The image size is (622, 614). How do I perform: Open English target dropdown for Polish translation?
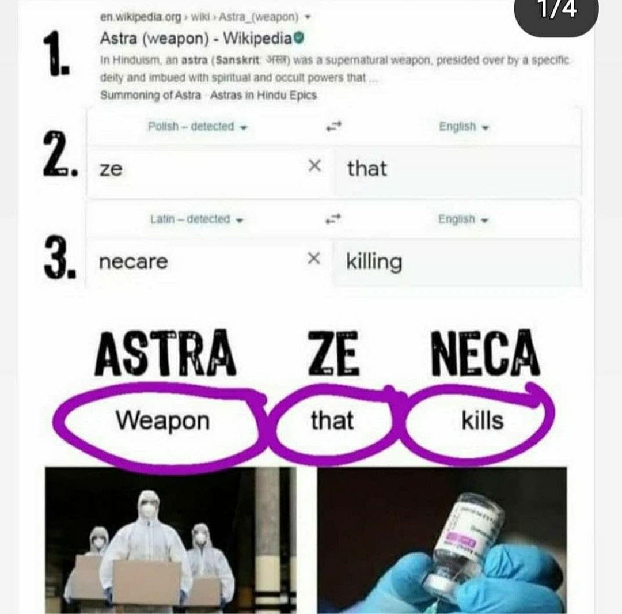463,127
